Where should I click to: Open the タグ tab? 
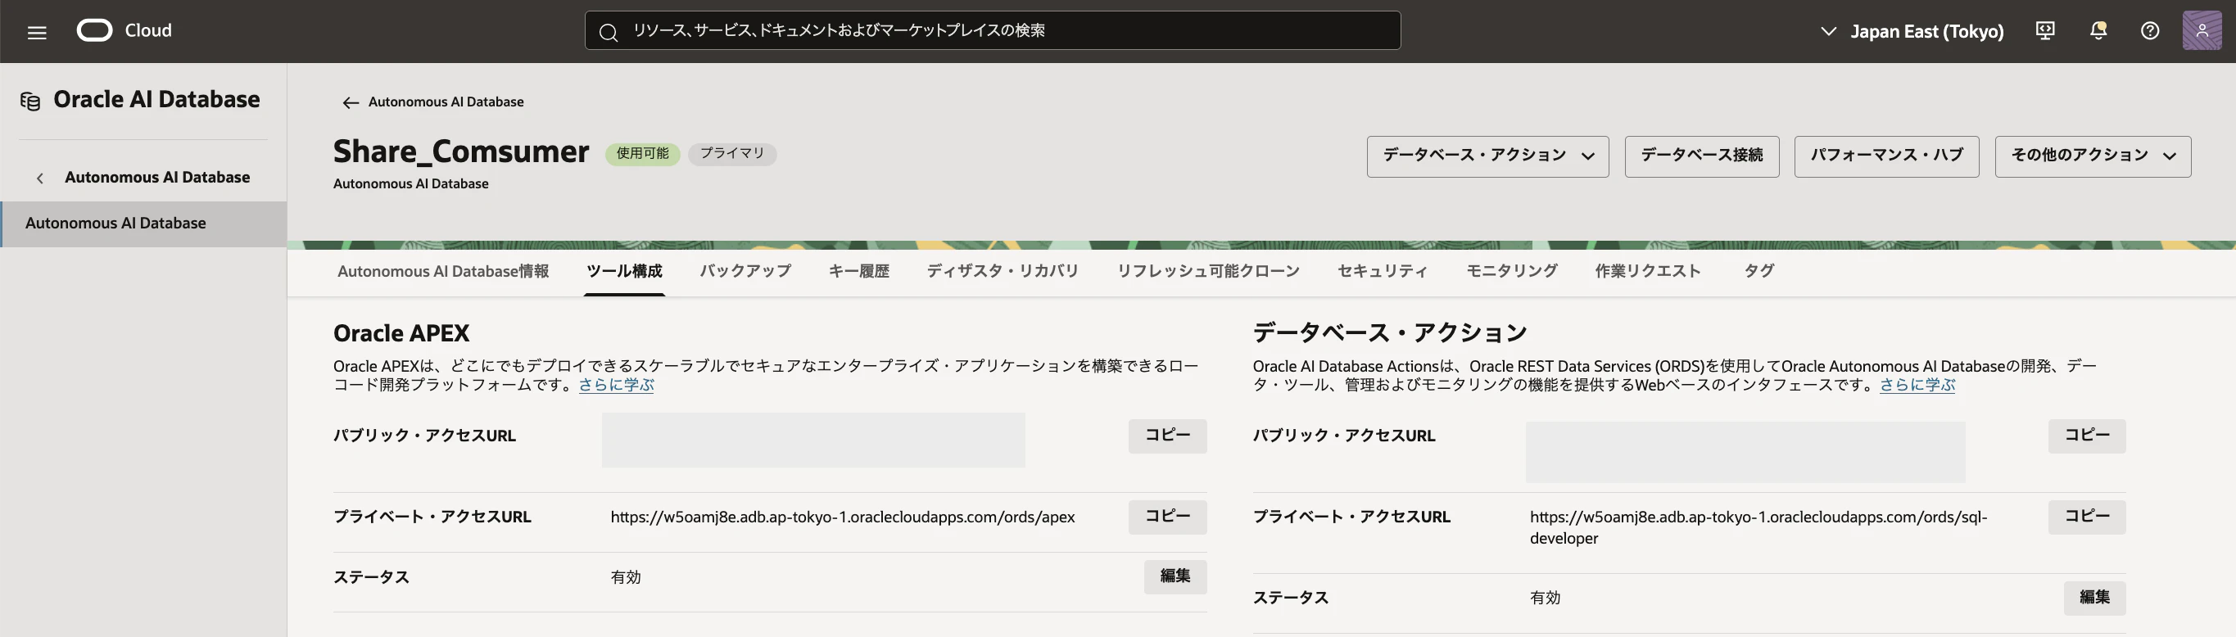coord(1758,271)
